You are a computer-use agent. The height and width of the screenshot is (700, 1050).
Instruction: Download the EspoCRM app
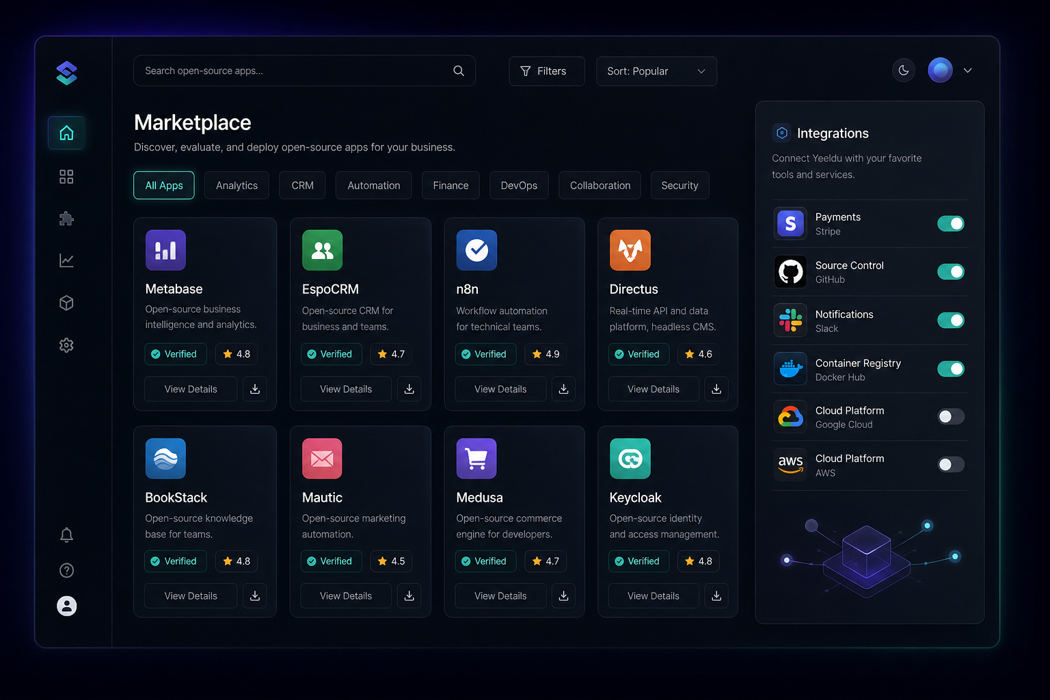click(409, 389)
